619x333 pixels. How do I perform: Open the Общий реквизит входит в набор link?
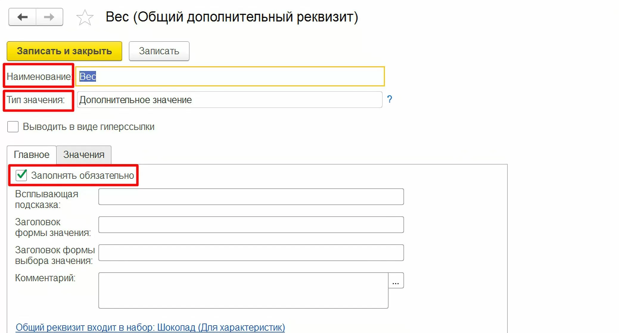tap(150, 327)
